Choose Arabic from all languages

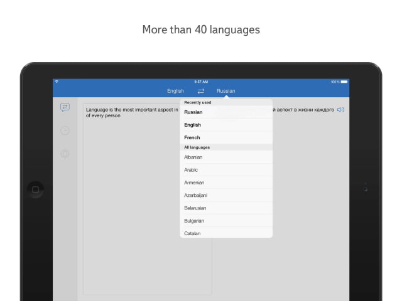click(226, 170)
